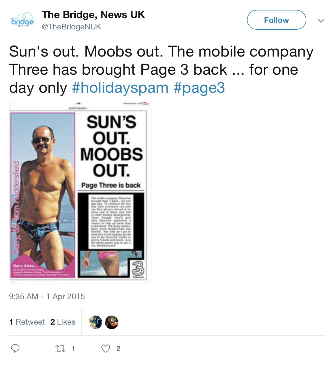Image resolution: width=334 pixels, height=367 pixels.
Task: Click the @TheBridgeNUK handle
Action: tap(71, 27)
